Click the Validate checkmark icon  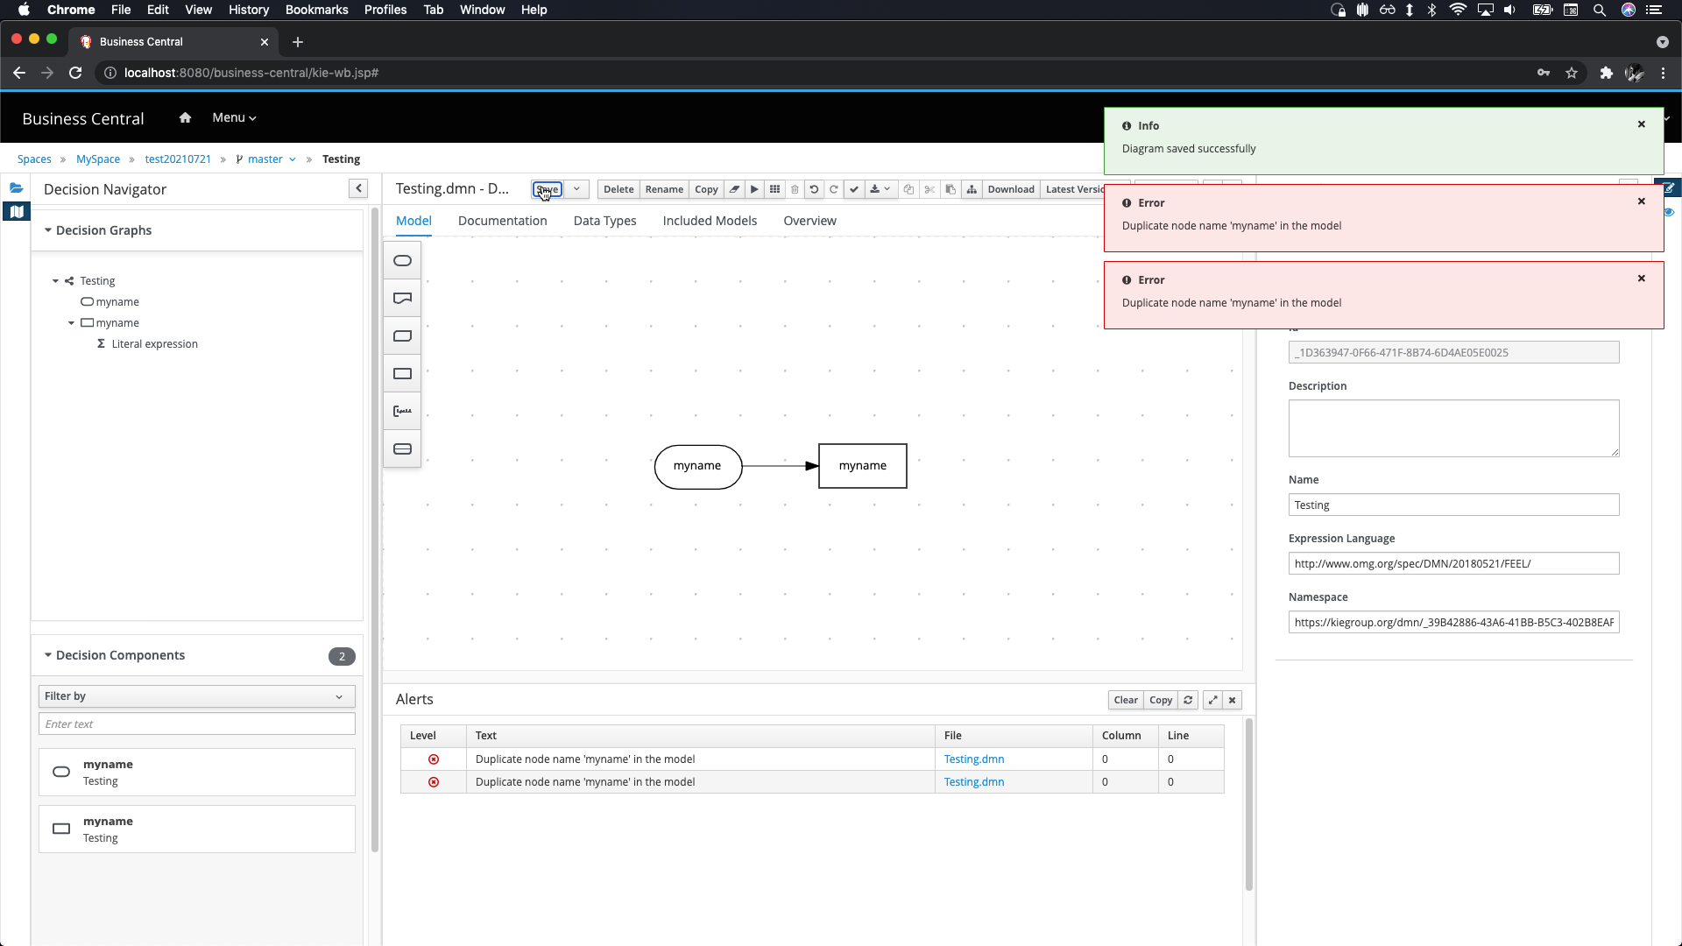tap(854, 189)
